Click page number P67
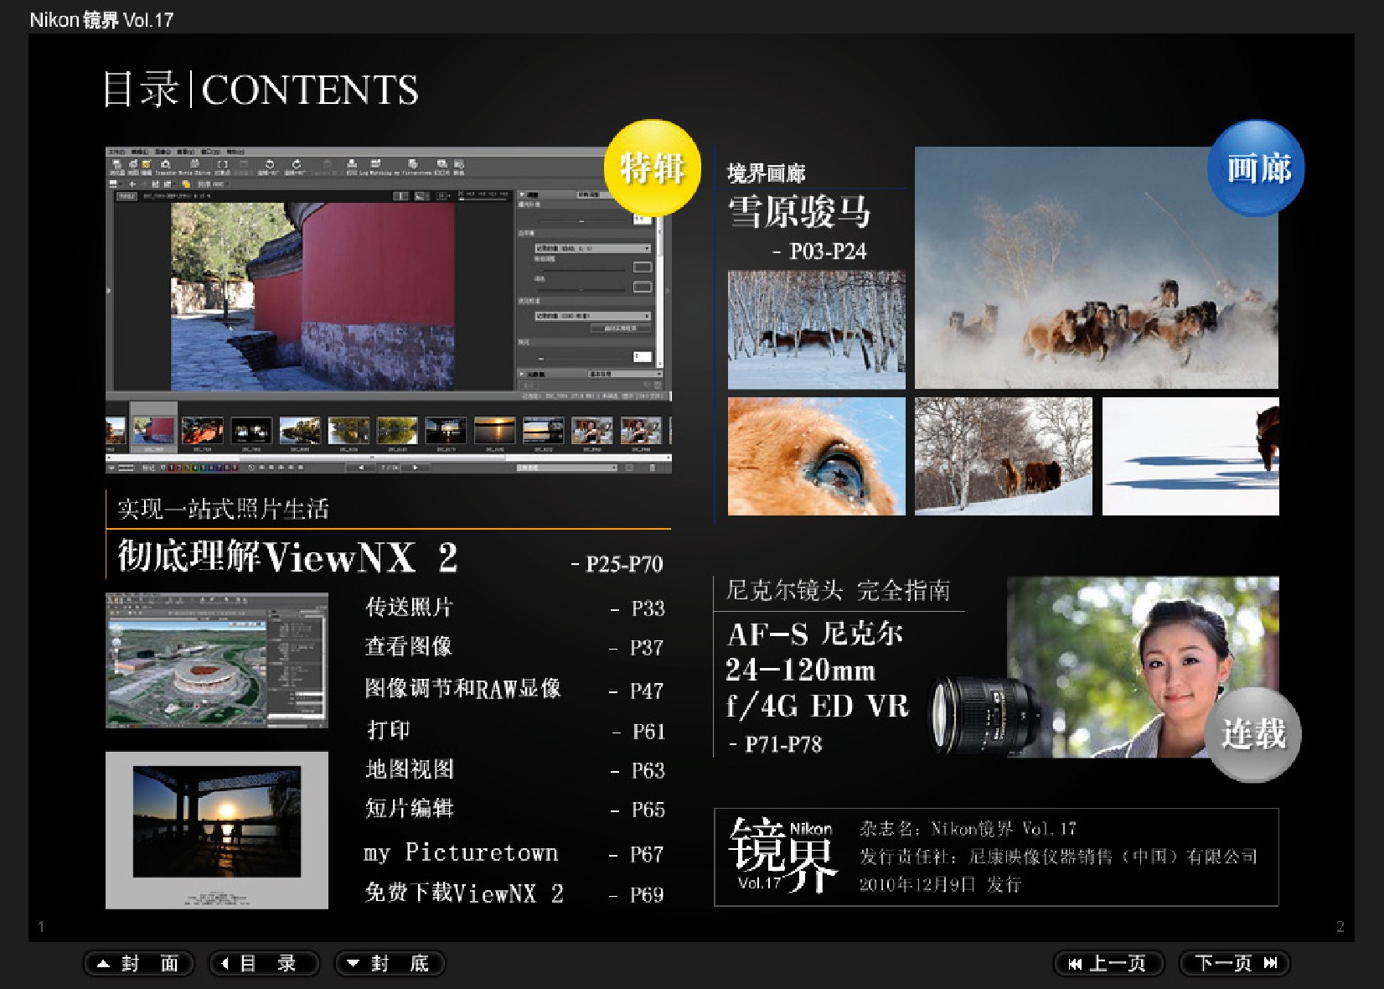 647,854
